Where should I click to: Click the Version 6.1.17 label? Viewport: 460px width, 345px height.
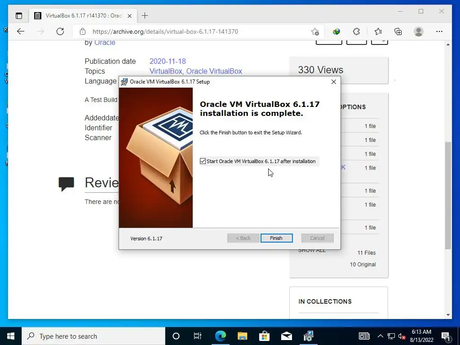[x=146, y=239]
